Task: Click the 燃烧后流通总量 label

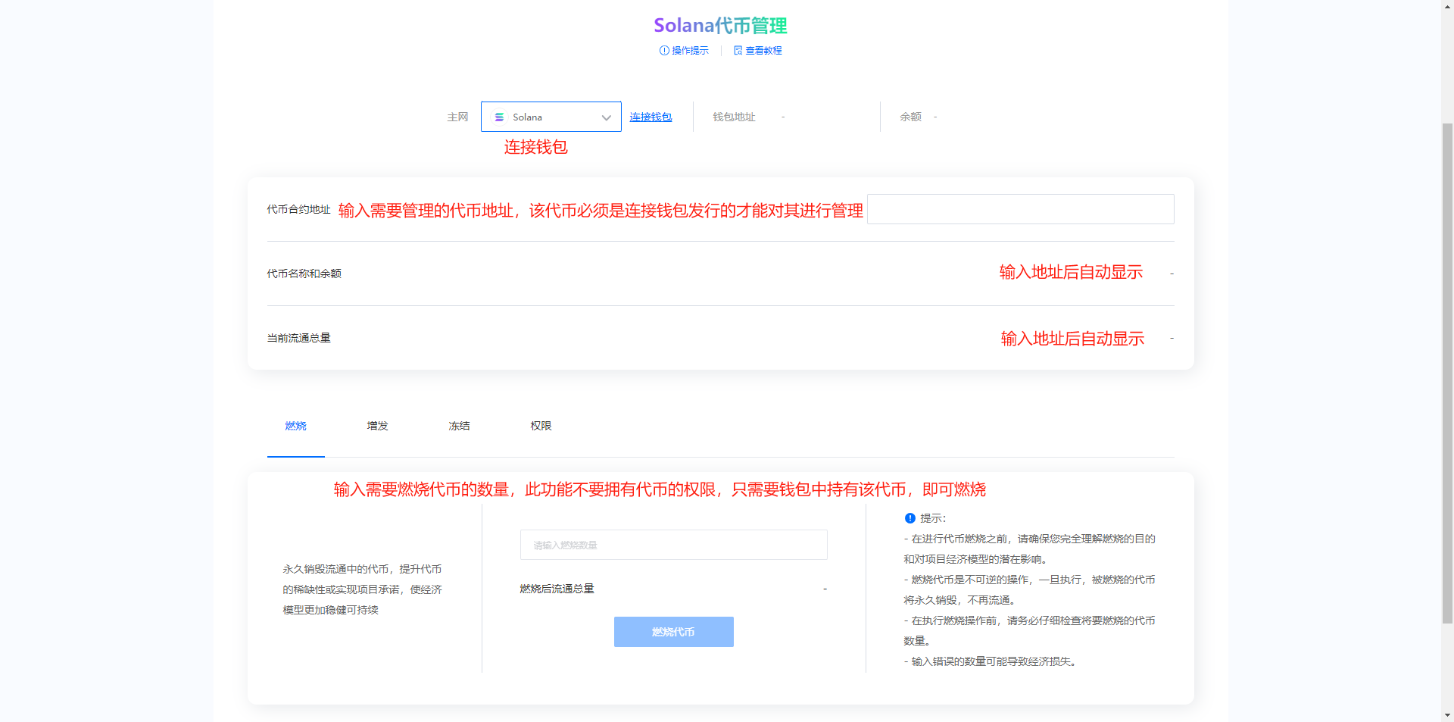Action: (557, 589)
